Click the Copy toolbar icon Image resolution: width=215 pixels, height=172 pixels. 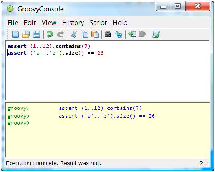[x=84, y=34]
